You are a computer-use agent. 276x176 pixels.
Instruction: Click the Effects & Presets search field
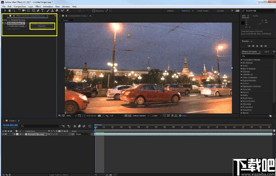[258, 56]
